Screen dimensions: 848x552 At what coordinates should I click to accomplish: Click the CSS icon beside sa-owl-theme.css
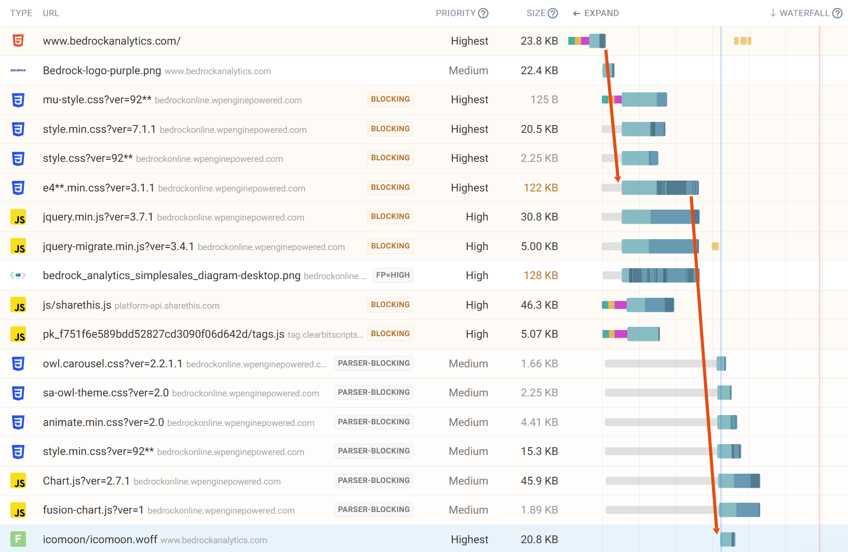(x=18, y=393)
